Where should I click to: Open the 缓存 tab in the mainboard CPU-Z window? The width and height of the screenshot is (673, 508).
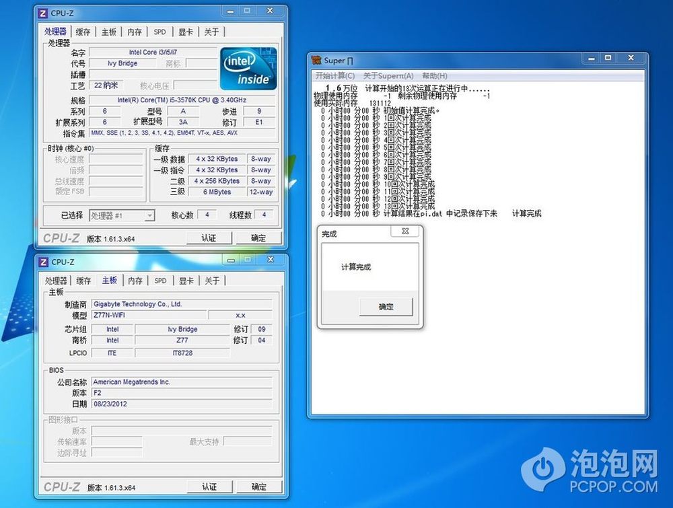83,281
